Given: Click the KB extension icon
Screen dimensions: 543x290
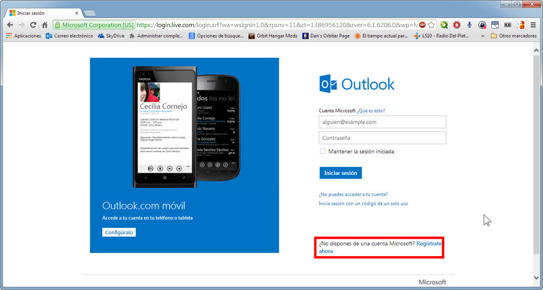Looking at the screenshot, I should click(507, 25).
